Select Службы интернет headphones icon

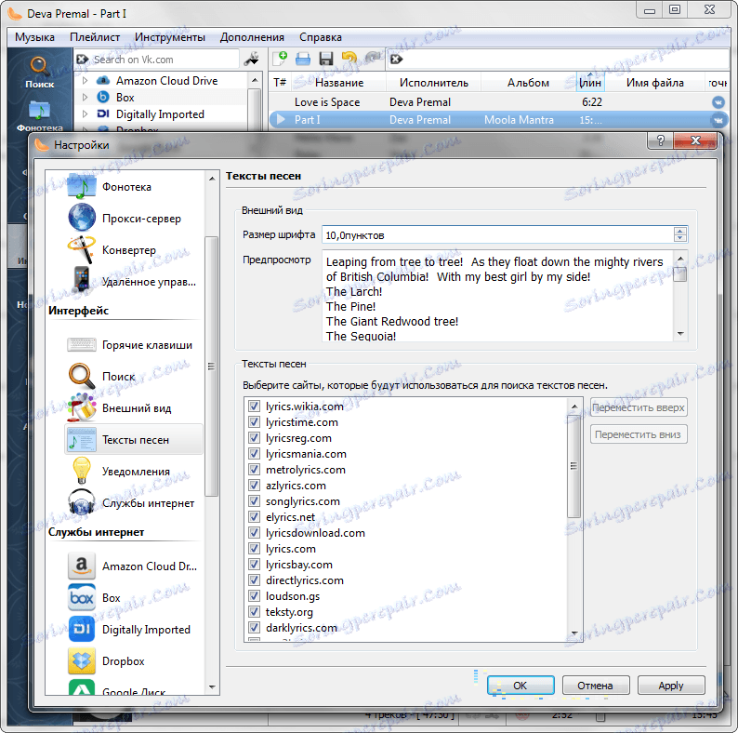pyautogui.click(x=82, y=502)
